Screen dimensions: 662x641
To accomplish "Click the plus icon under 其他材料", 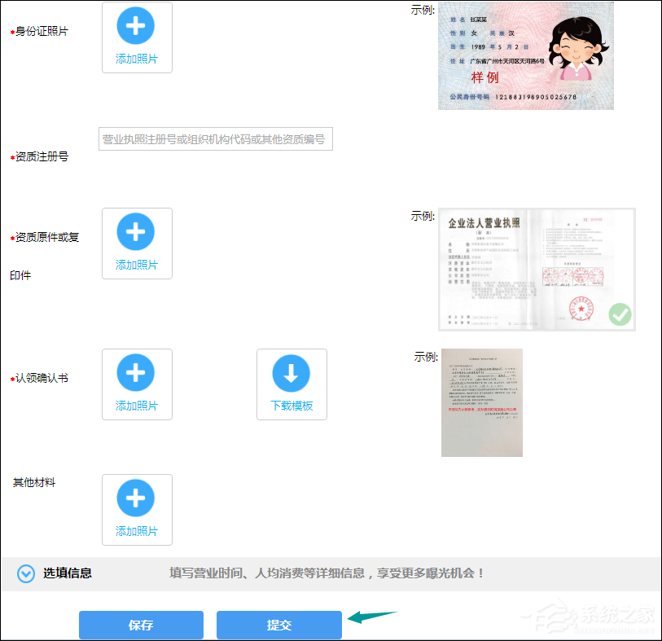I will coord(136,498).
